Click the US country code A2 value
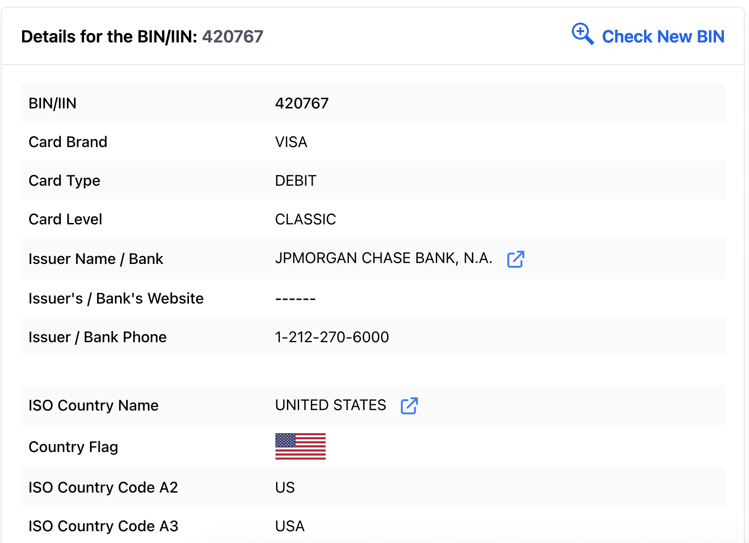This screenshot has height=543, width=749. point(285,487)
